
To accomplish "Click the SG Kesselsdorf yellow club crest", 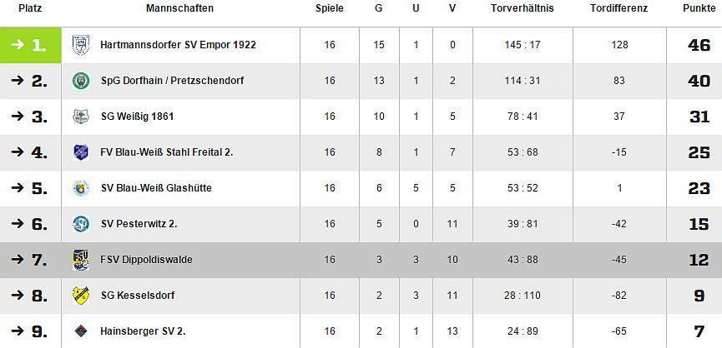I will (80, 296).
